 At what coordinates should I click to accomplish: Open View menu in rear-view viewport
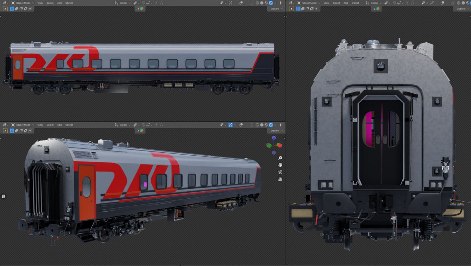pyautogui.click(x=326, y=3)
